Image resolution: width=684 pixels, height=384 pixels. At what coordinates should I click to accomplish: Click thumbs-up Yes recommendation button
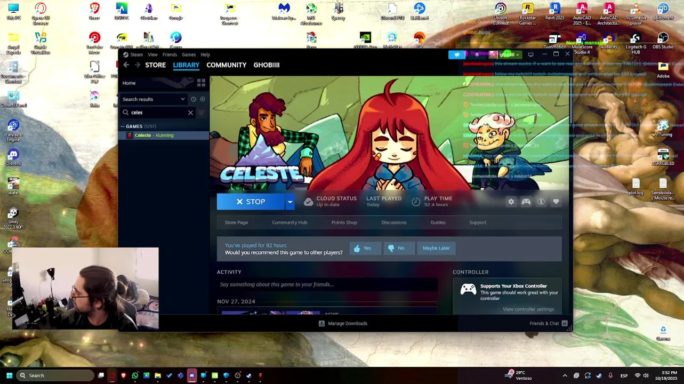coord(366,248)
